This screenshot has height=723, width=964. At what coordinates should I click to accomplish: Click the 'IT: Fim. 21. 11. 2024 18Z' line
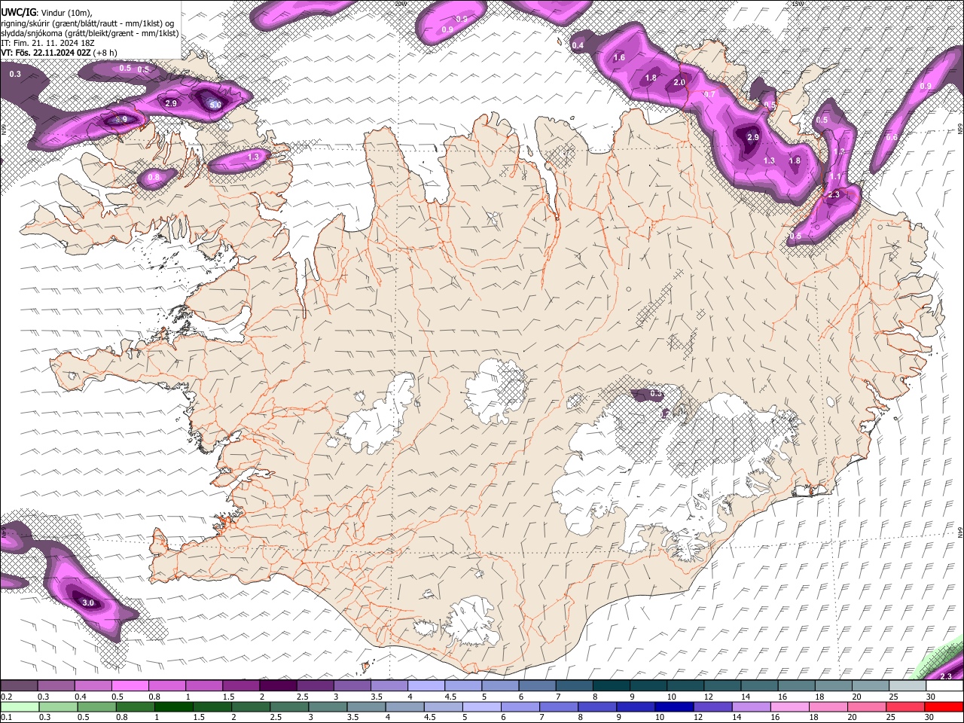(47, 43)
